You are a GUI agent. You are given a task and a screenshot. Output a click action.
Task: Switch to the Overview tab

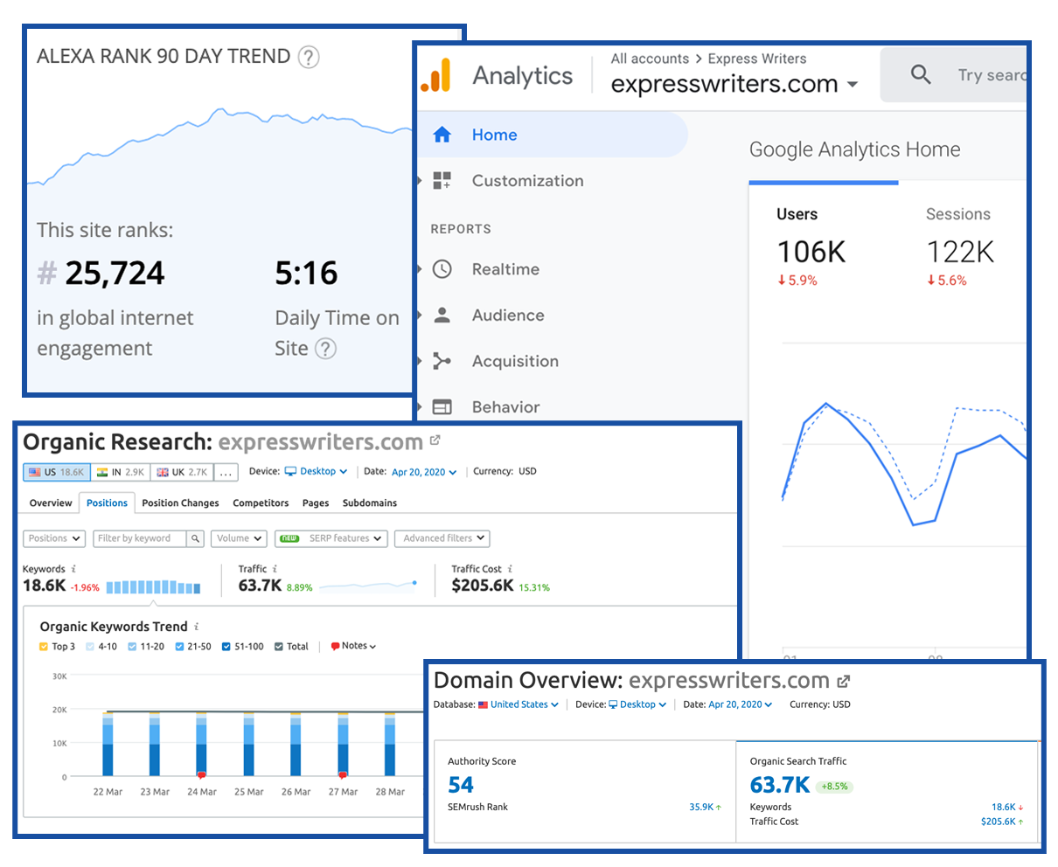[51, 503]
